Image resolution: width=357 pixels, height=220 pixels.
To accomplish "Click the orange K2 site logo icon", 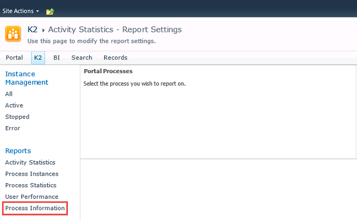I will [13, 34].
